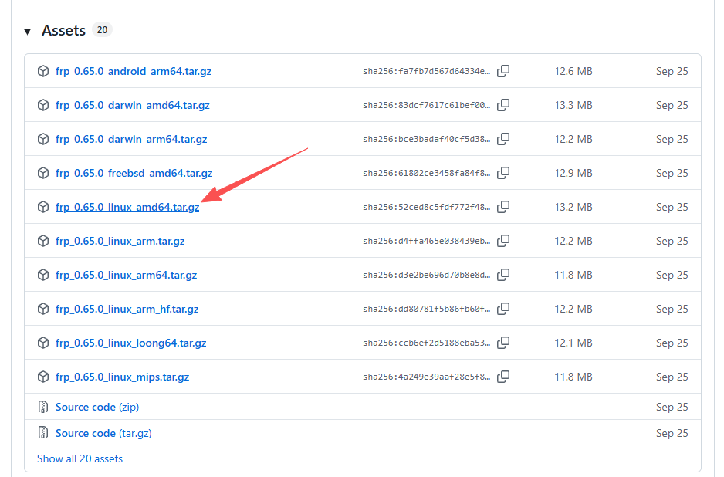Viewport: 724px width, 477px height.
Task: Copy the sha256 hash for frp_0.65.0_android_arm64.tar.gz
Action: point(503,70)
